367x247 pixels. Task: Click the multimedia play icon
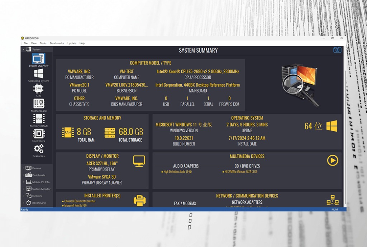pyautogui.click(x=332, y=160)
